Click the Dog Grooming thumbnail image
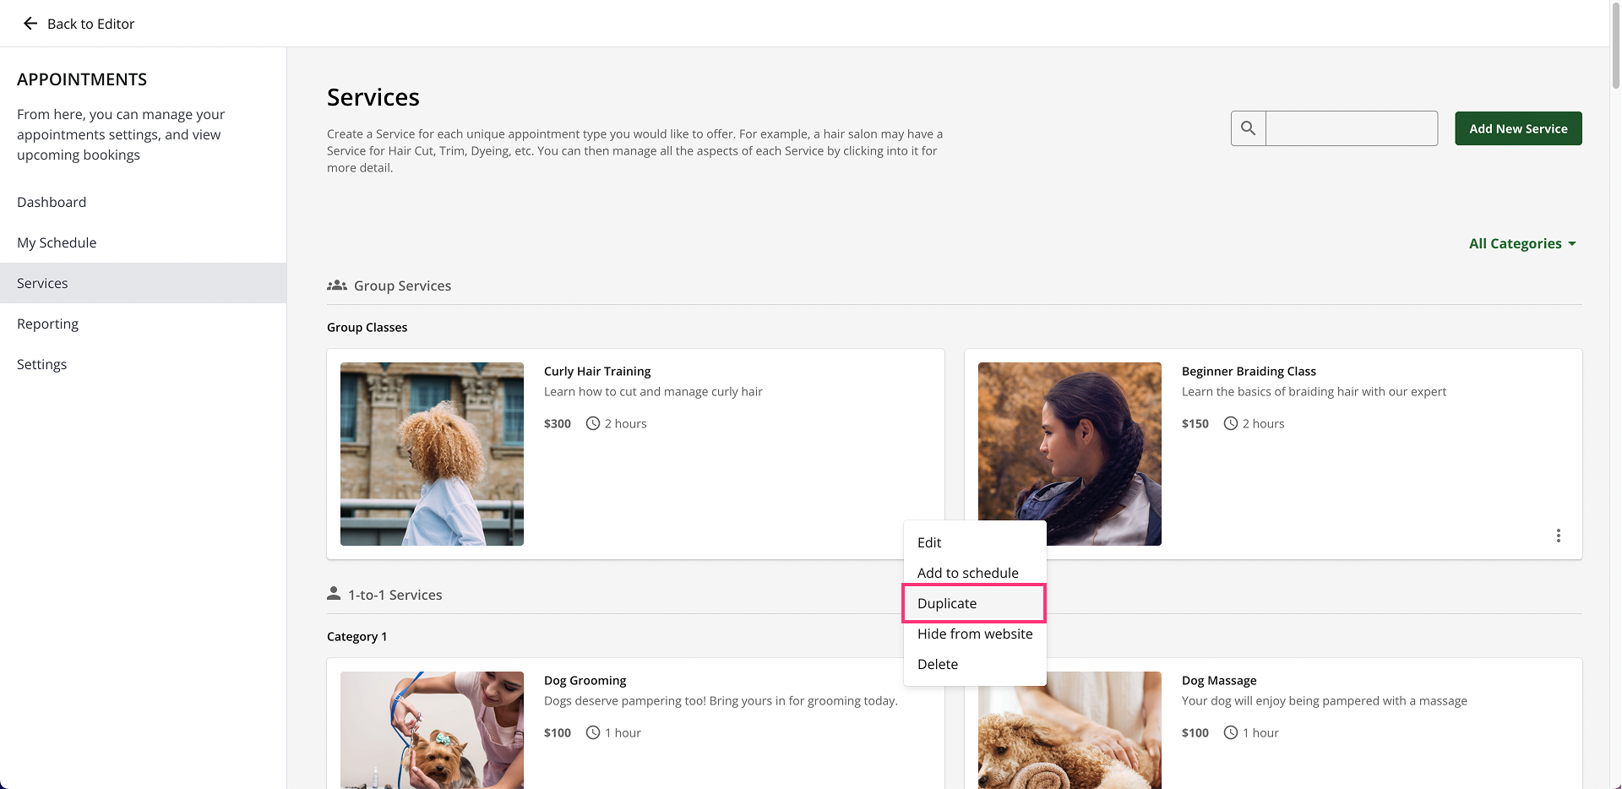The height and width of the screenshot is (789, 1622). [432, 730]
